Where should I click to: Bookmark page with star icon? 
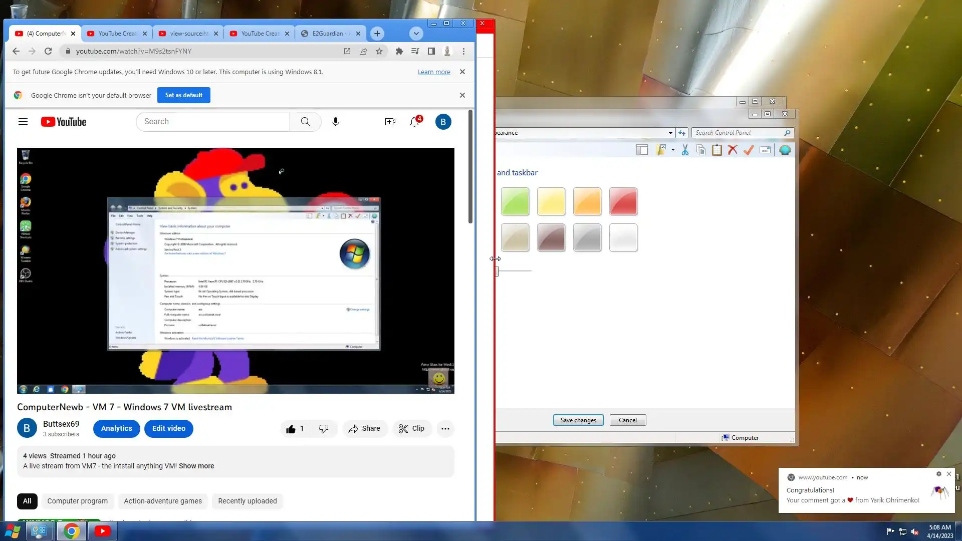pos(379,51)
